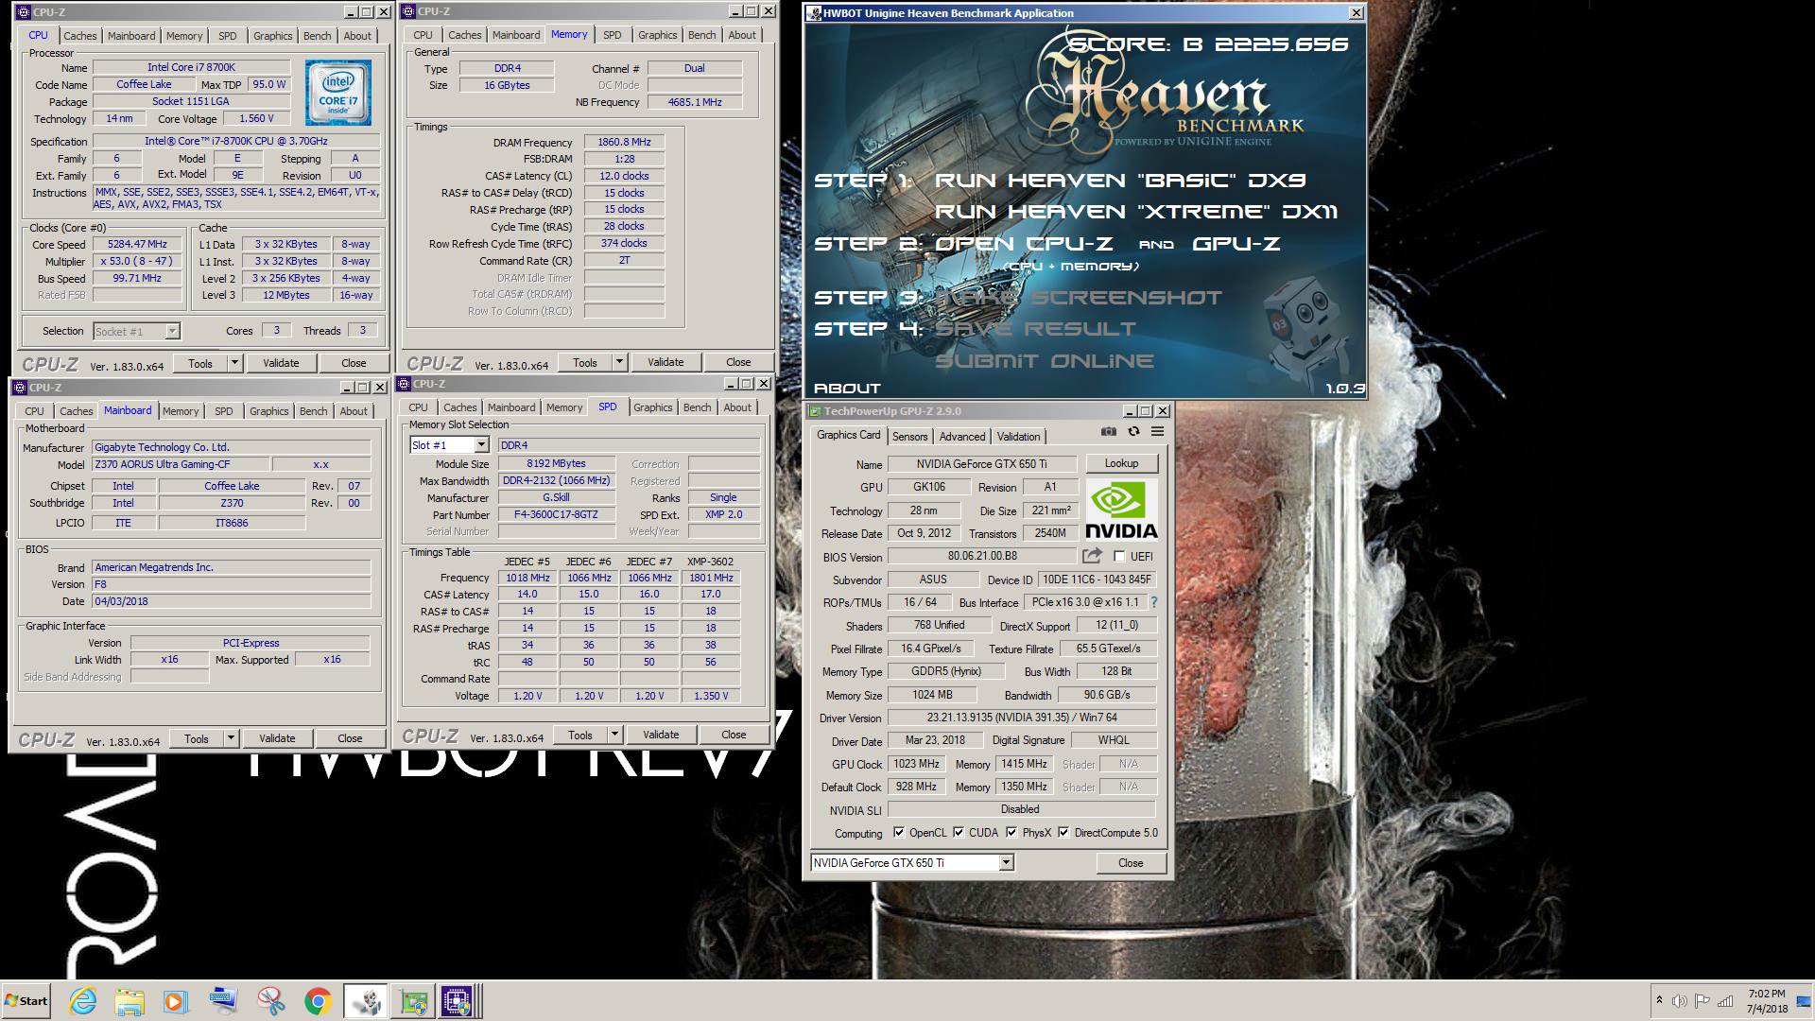This screenshot has height=1021, width=1815.
Task: Click Run Heaven "Xtreme" DX11
Action: [x=1136, y=212]
